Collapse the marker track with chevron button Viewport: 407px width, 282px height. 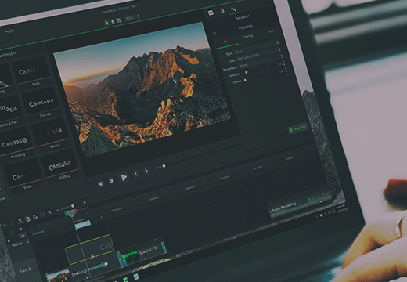23,236
